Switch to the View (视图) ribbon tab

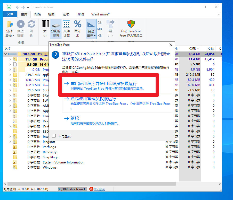51,14
